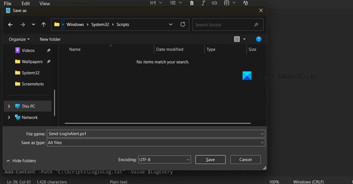
Task: Open the view options dropdown arrow
Action: tap(244, 39)
